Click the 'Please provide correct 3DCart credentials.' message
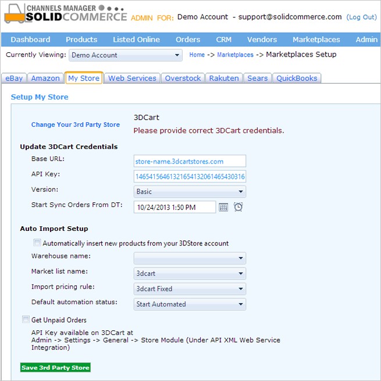This screenshot has width=381, height=381. pyautogui.click(x=209, y=131)
